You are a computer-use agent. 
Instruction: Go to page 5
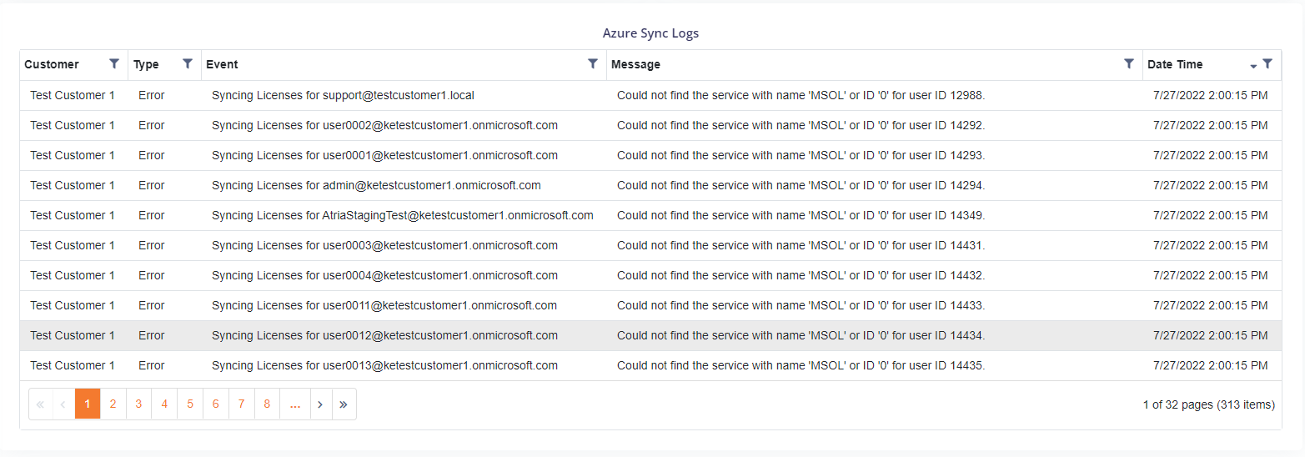[x=190, y=404]
